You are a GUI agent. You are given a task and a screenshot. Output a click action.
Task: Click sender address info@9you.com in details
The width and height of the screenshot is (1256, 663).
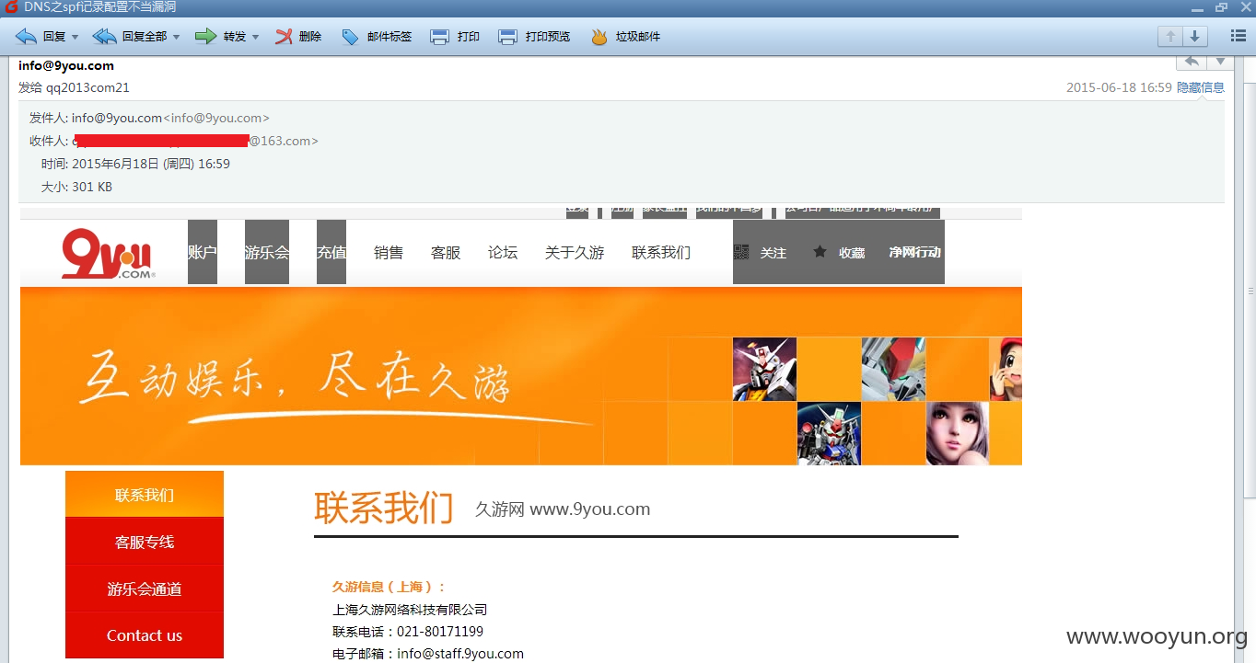[x=170, y=118]
